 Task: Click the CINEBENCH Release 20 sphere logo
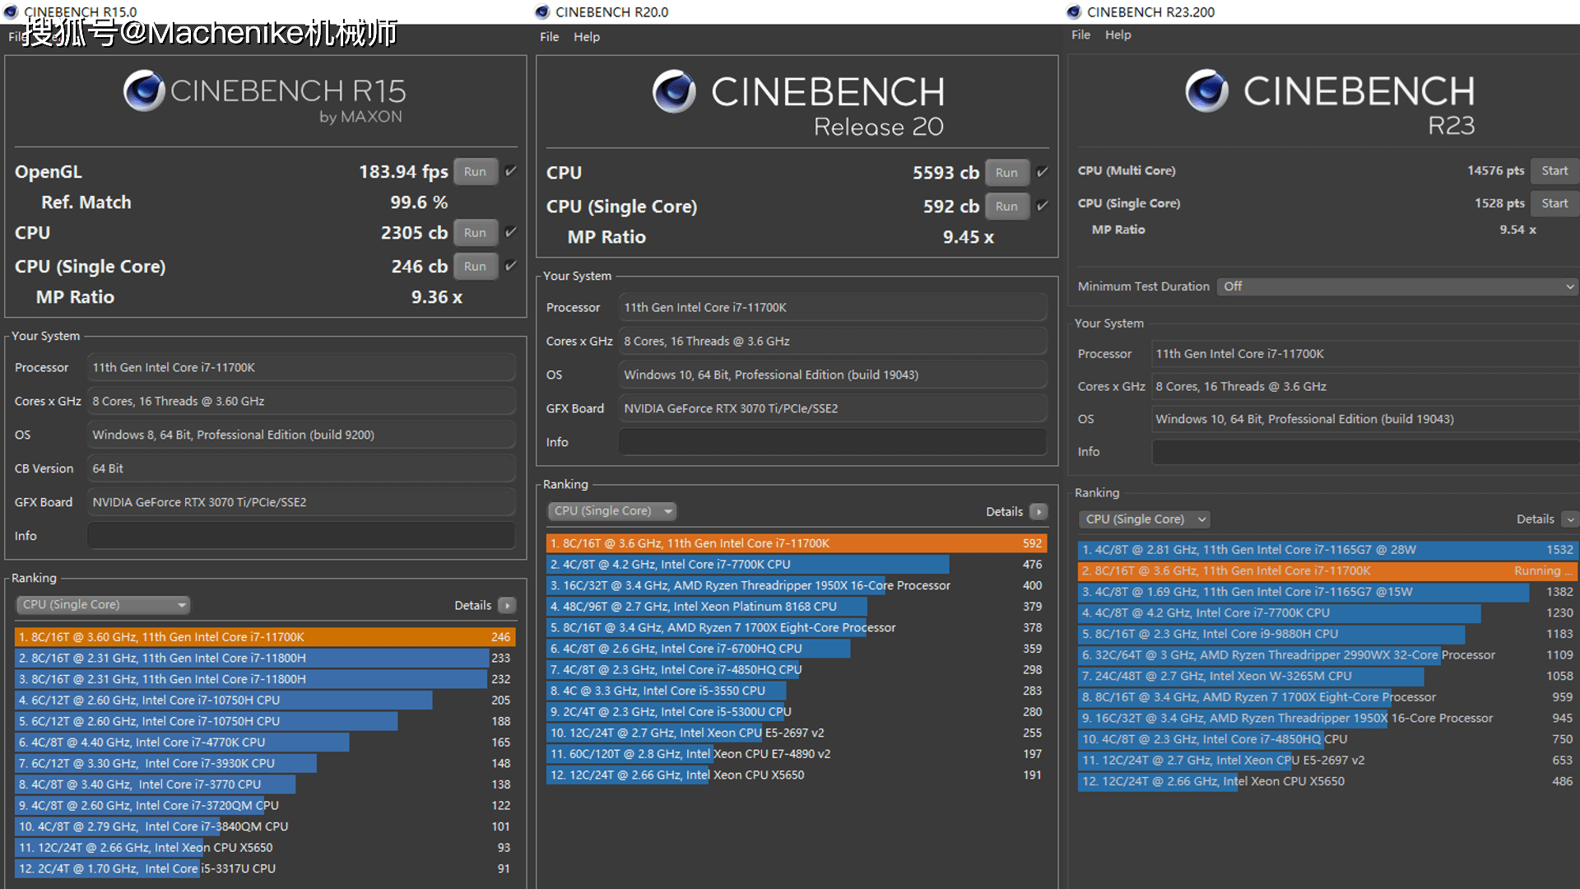(674, 91)
